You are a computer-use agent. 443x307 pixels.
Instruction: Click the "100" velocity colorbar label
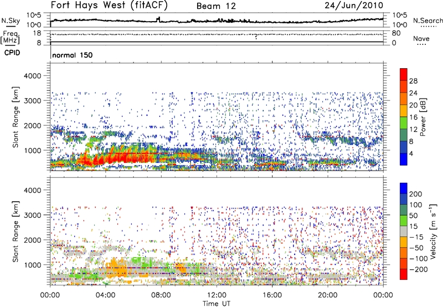coord(416,205)
